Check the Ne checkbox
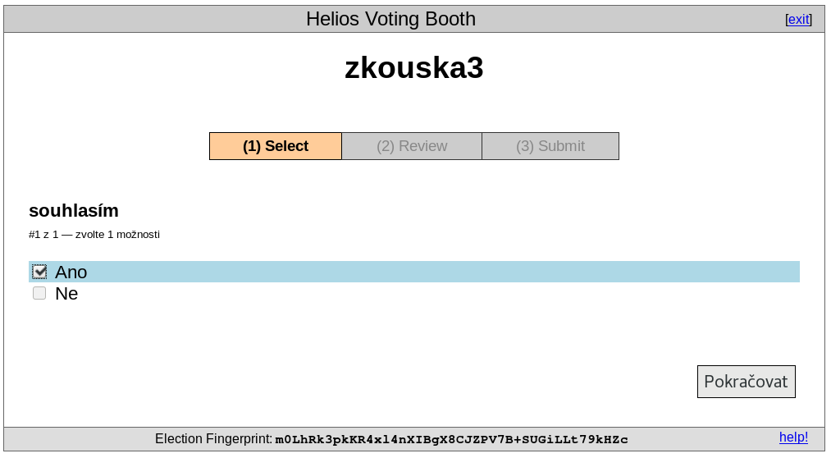The width and height of the screenshot is (831, 458). click(39, 293)
